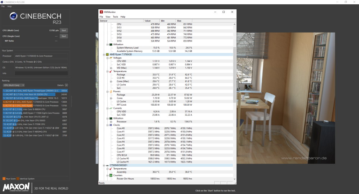Click the AMD Ryzen 7 5700X3D chip icon
The image size is (359, 194).
pos(107,54)
